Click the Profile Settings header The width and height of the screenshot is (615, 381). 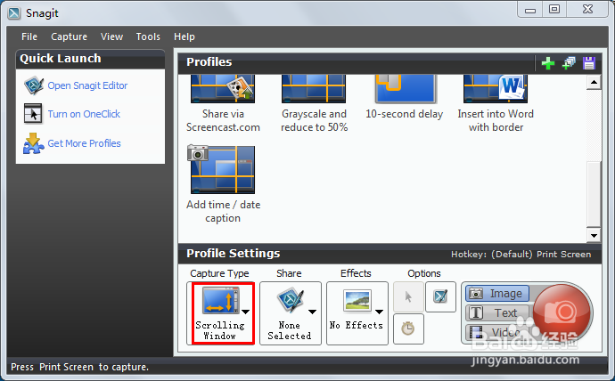click(233, 254)
